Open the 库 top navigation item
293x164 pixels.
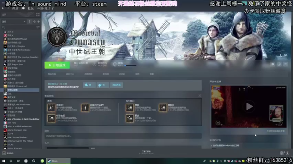[23, 8]
